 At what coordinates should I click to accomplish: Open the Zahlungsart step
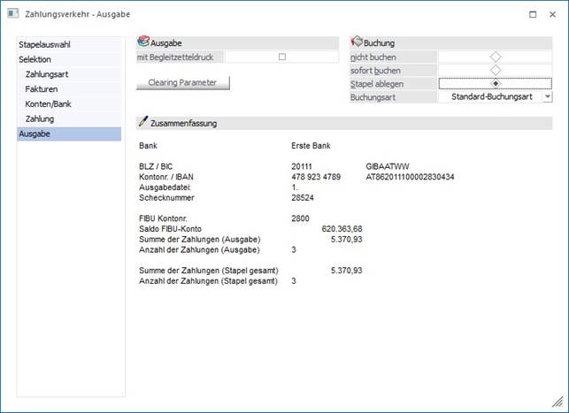(x=47, y=74)
